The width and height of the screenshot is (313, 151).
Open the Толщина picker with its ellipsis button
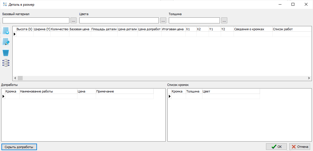[224, 20]
